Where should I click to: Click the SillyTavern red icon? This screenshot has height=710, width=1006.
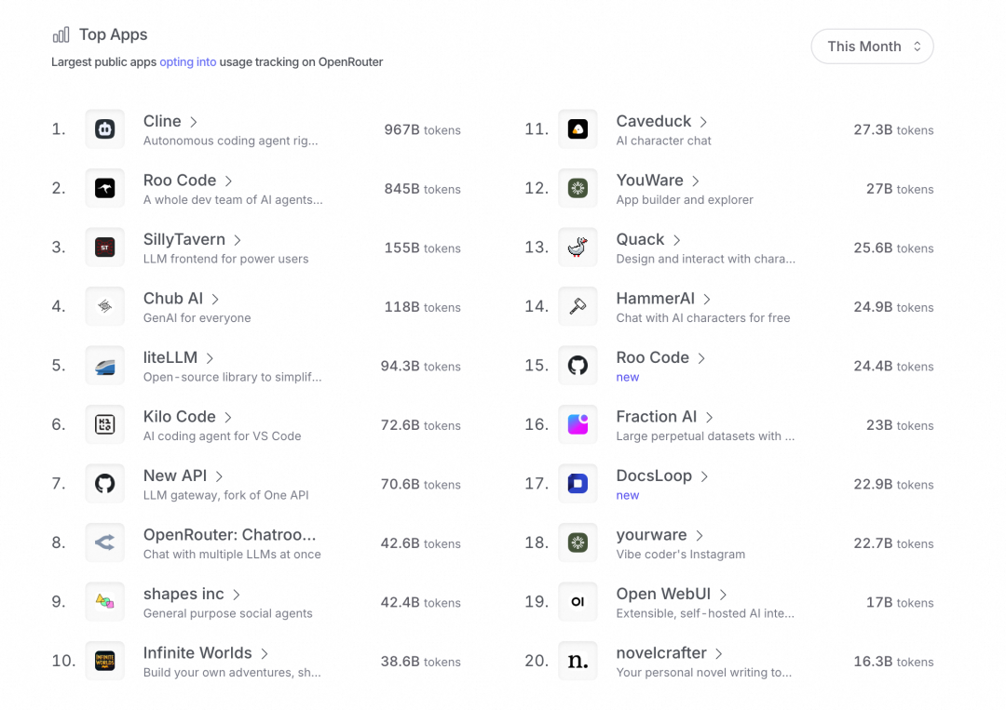coord(104,247)
